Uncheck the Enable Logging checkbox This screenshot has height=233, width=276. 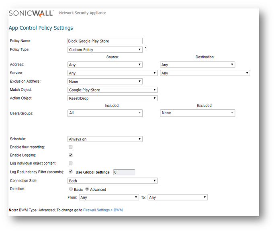pyautogui.click(x=71, y=155)
